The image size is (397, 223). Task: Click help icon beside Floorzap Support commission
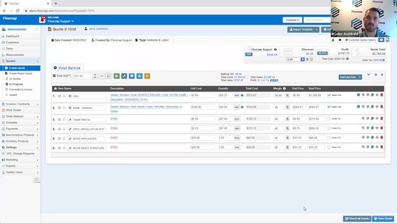point(275,50)
